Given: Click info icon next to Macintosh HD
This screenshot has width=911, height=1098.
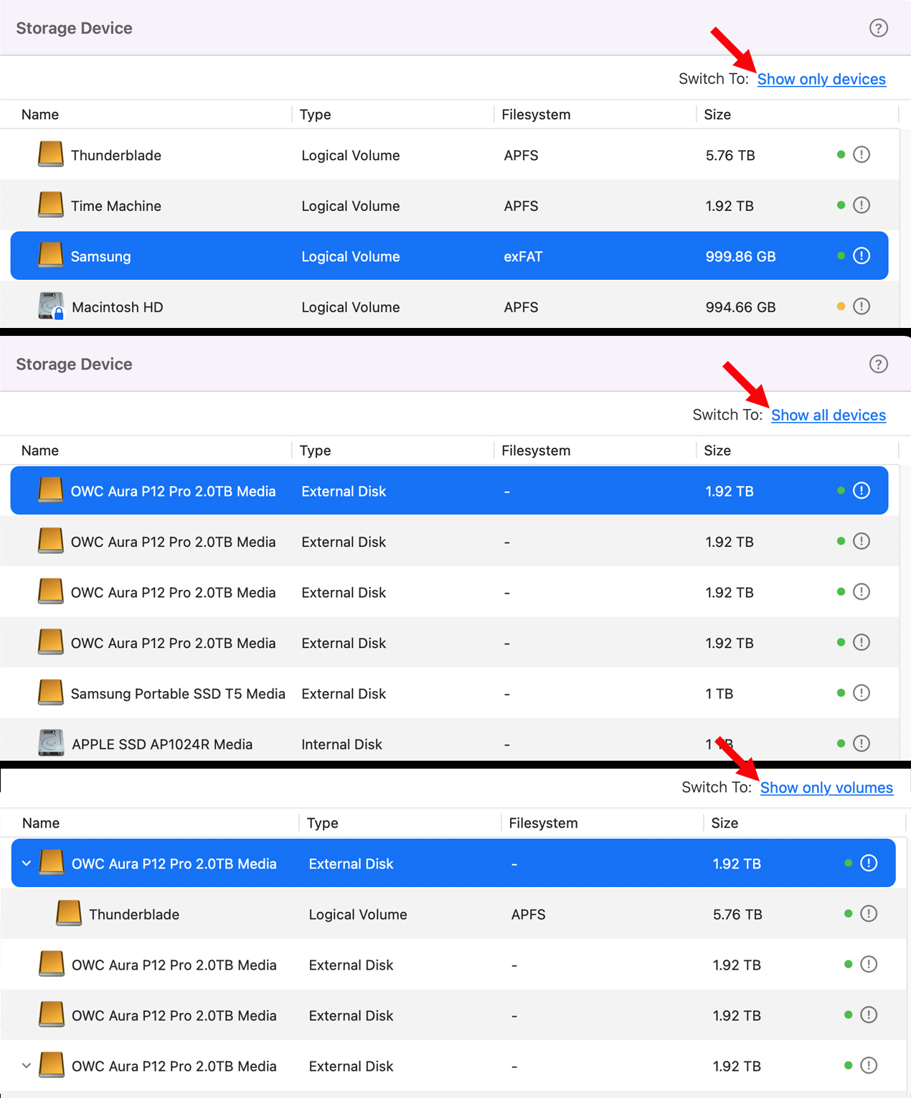Looking at the screenshot, I should click(x=862, y=306).
